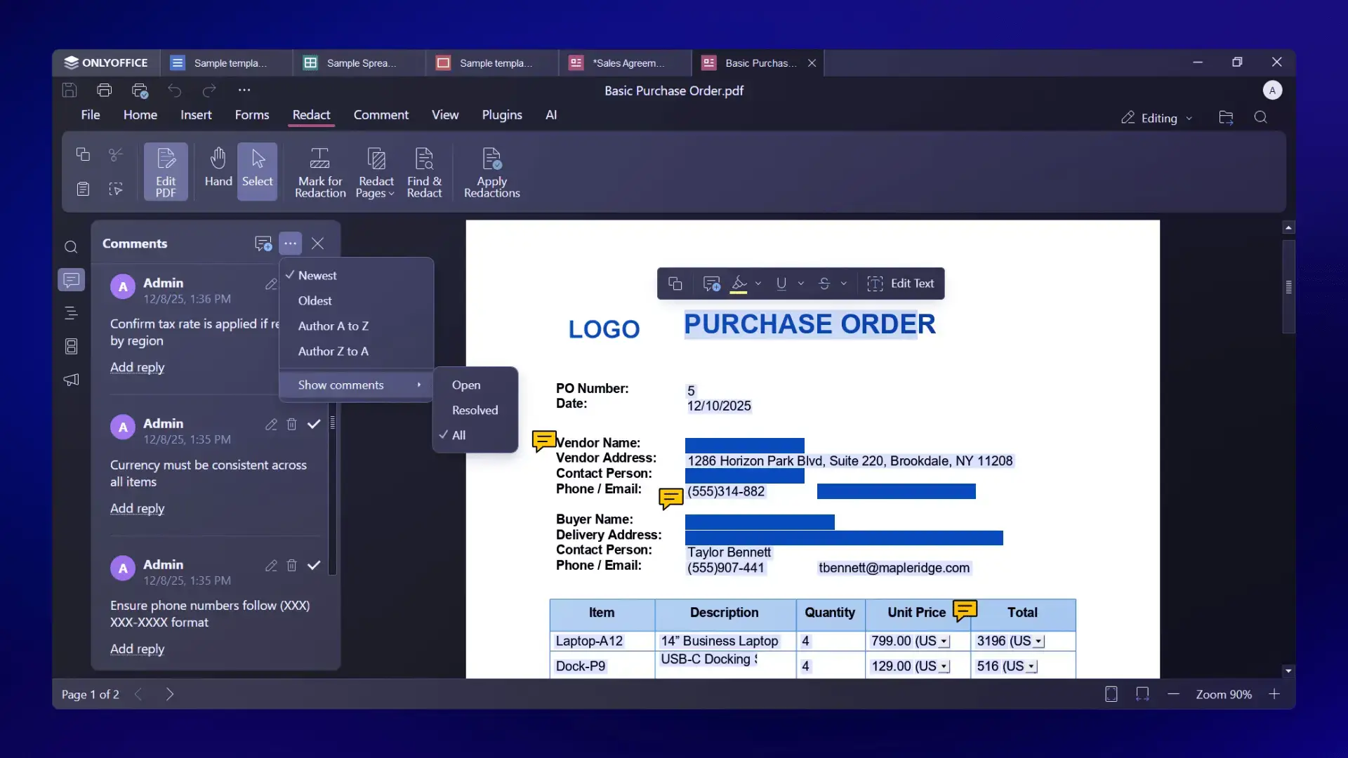Click the Copy icon in ribbon
This screenshot has width=1348, height=758.
83,154
